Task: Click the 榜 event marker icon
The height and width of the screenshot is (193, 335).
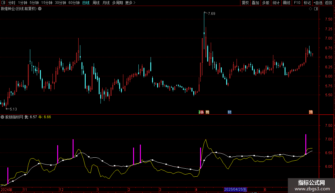Action: point(208,112)
